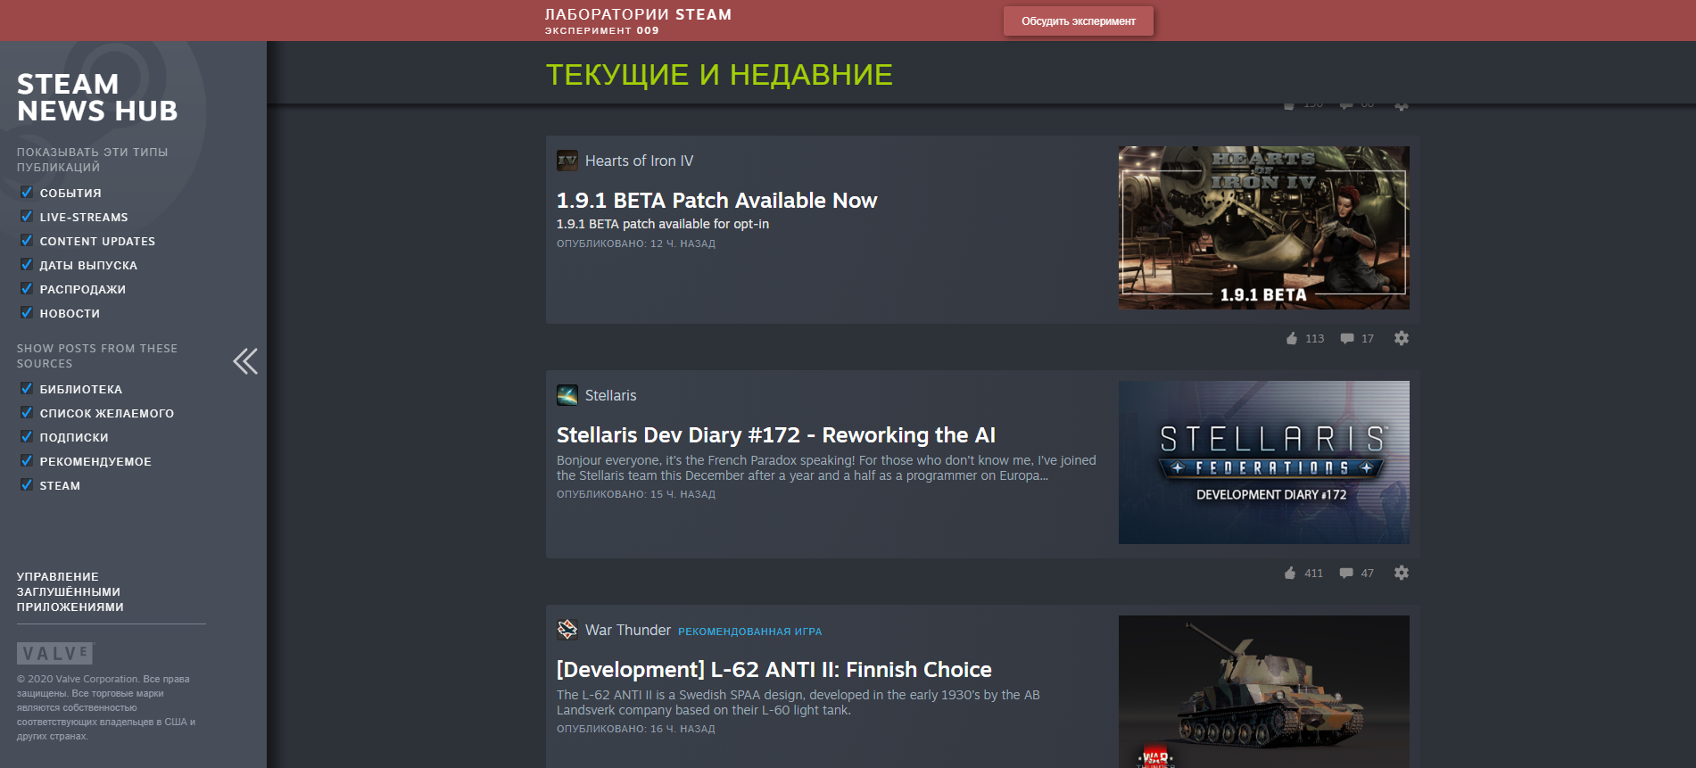This screenshot has width=1696, height=768.
Task: Click War Thunder tank thumbnail
Action: click(1264, 691)
